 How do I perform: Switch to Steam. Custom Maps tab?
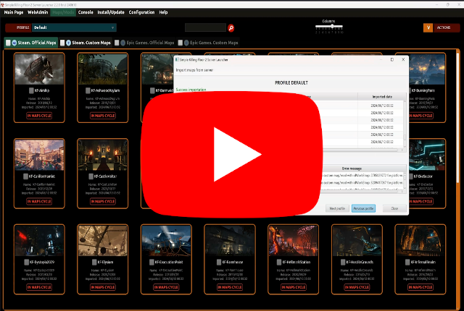point(86,43)
